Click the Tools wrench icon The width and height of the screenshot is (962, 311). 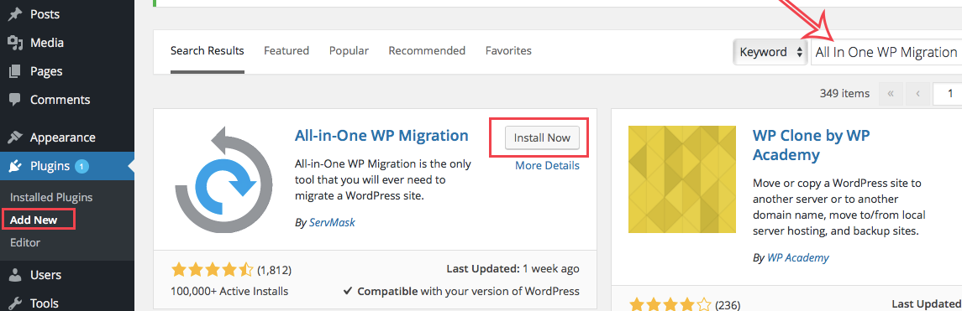click(x=15, y=303)
